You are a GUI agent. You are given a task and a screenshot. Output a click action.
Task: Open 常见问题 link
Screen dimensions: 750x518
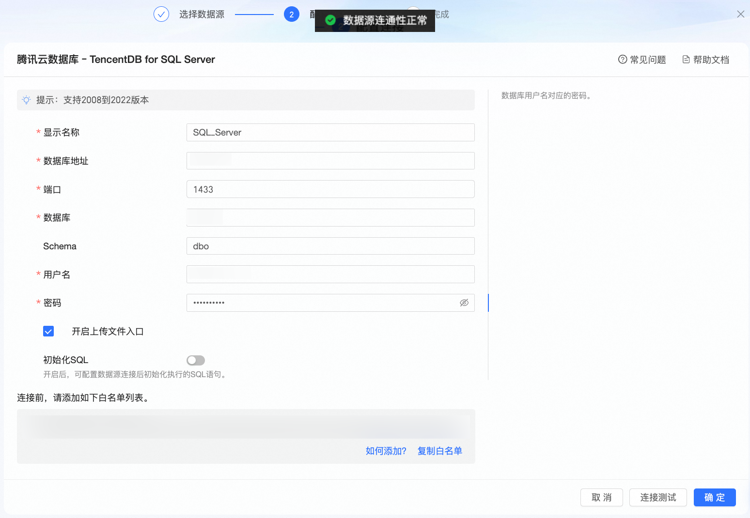(x=648, y=60)
